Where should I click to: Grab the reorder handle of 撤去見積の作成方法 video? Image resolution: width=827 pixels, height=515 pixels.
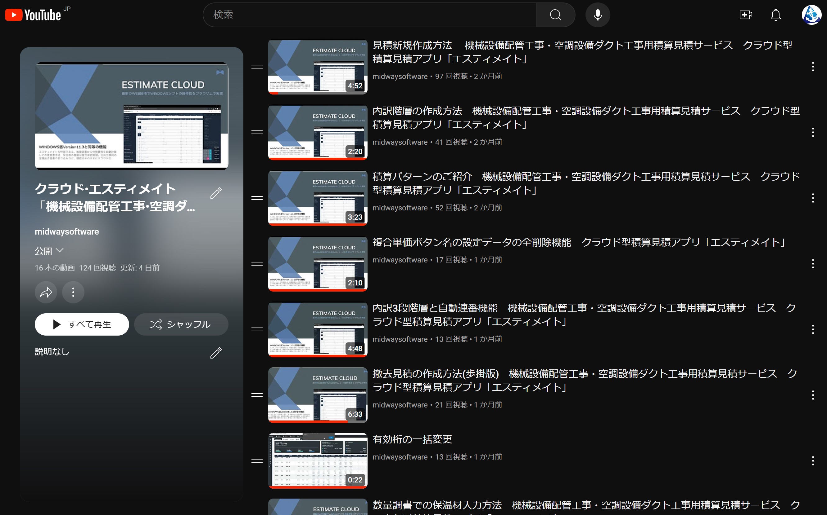tap(257, 395)
